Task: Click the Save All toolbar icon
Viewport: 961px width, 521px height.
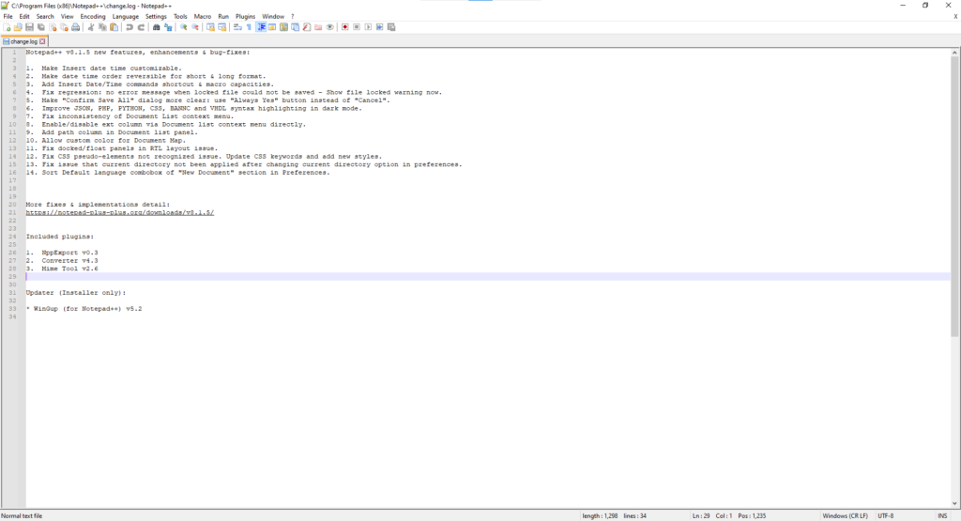Action: click(41, 27)
